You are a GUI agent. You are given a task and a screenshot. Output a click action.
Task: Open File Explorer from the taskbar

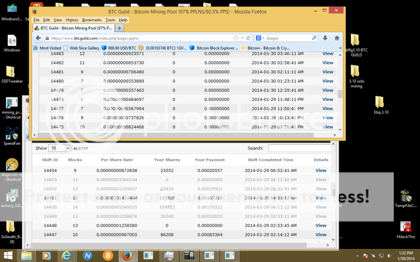point(27,256)
